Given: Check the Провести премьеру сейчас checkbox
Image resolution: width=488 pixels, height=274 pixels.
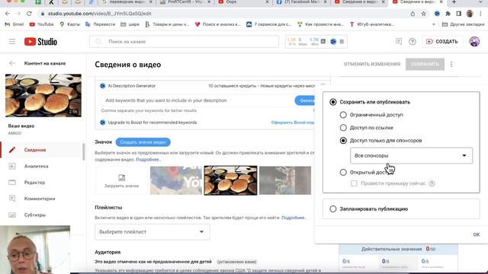Looking at the screenshot, I should click(354, 183).
